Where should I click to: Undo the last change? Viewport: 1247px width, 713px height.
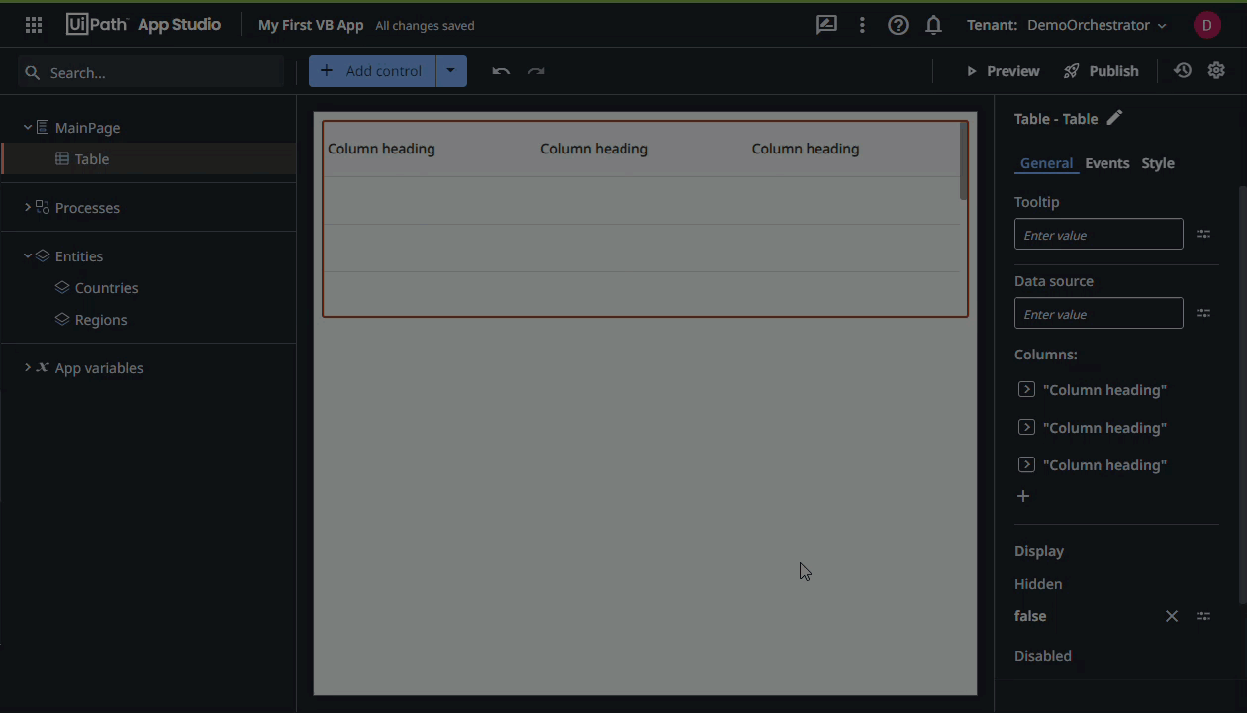(x=501, y=71)
